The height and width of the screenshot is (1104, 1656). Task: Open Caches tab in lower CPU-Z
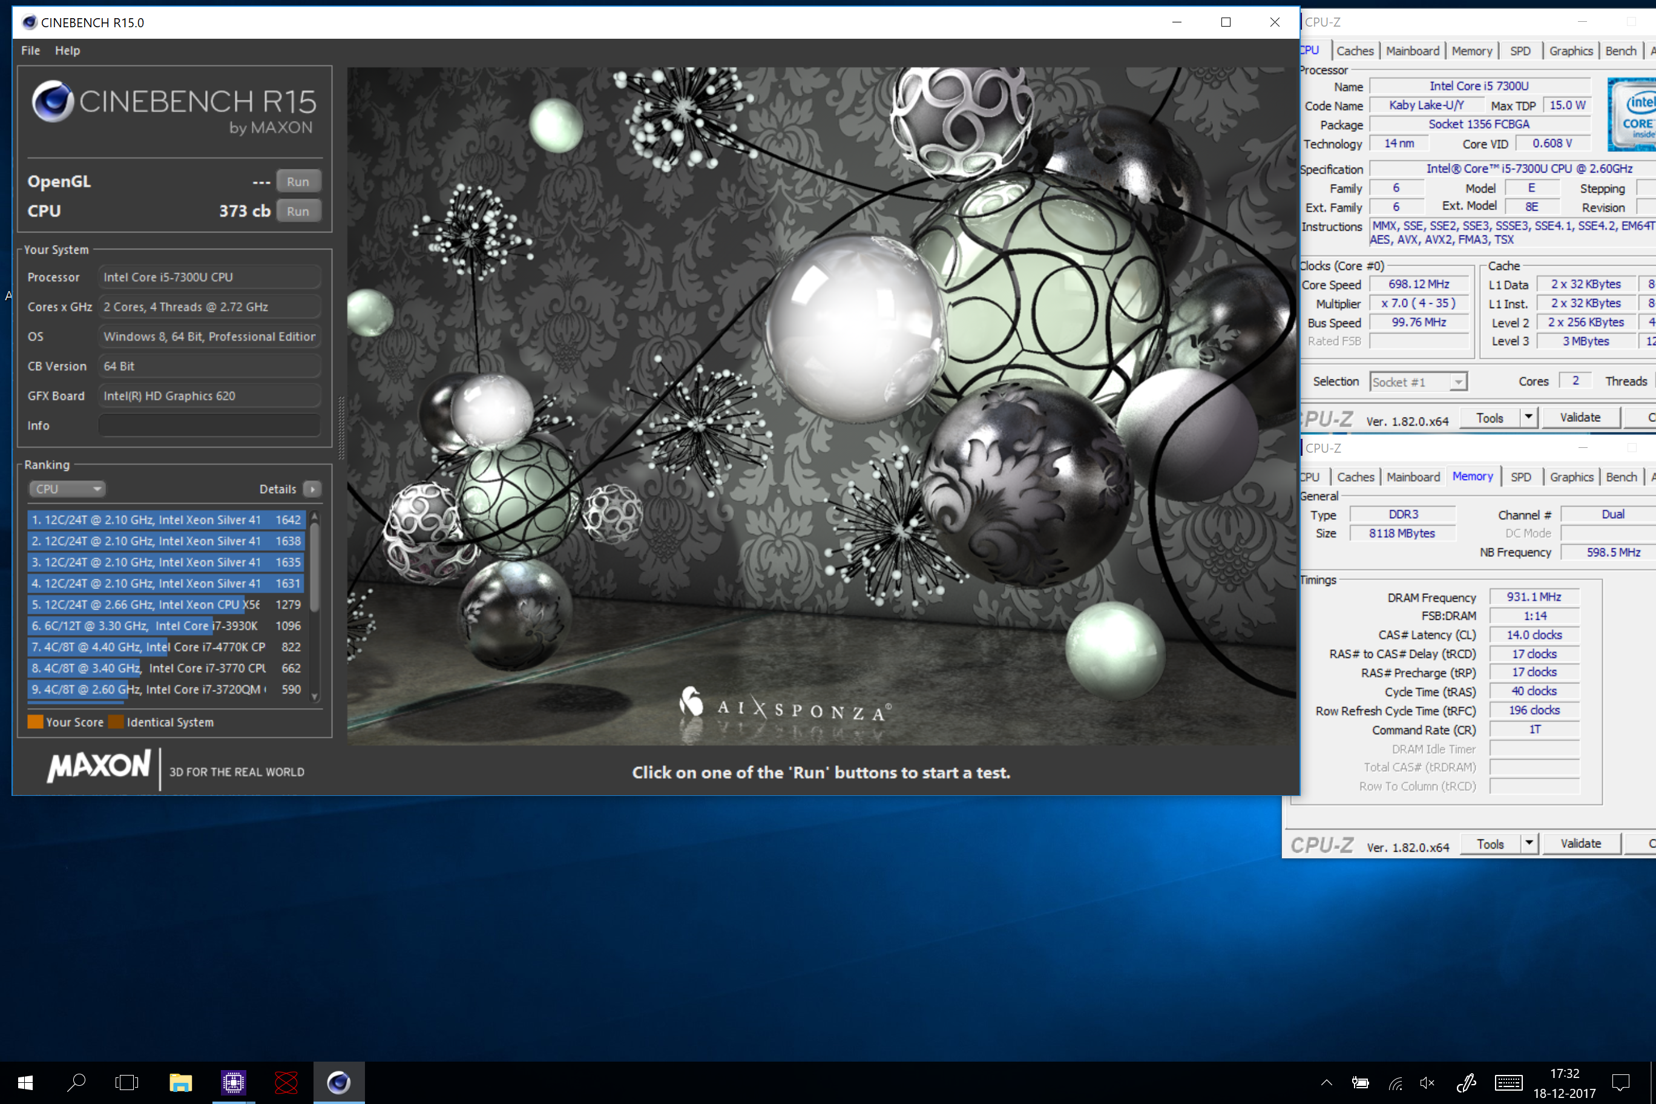[x=1355, y=477]
